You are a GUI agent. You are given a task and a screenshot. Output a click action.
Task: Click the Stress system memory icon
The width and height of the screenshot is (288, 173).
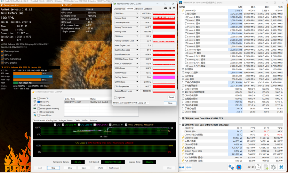click(x=35, y=109)
